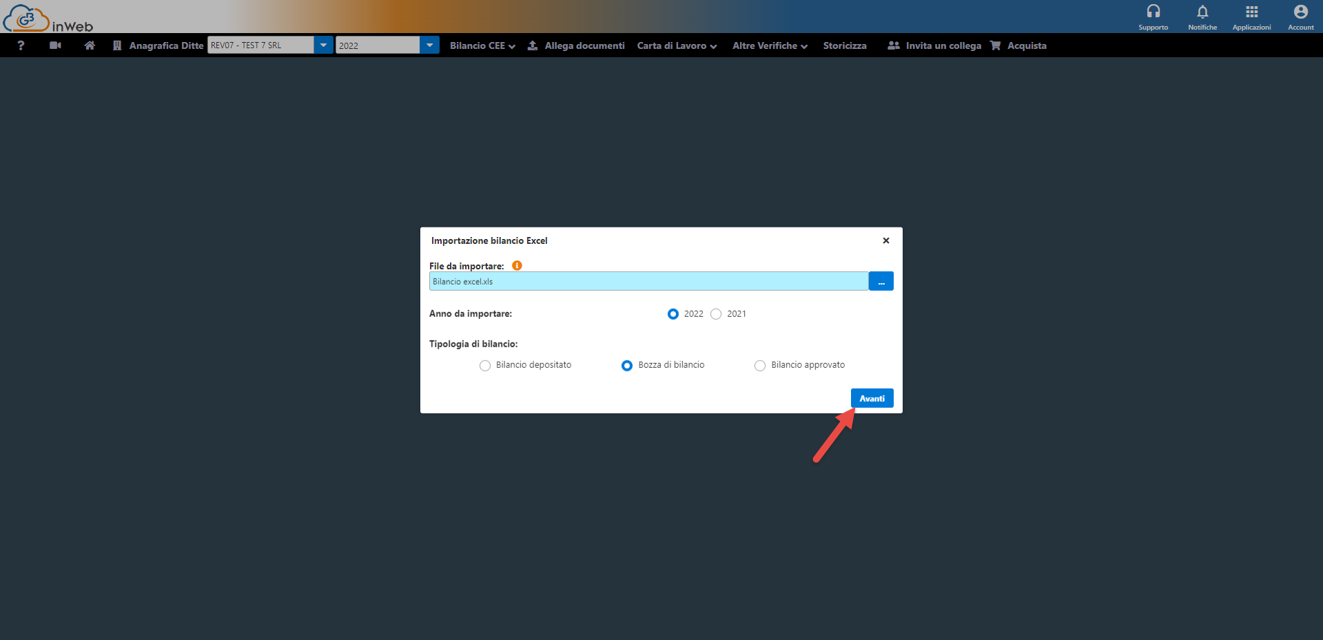The image size is (1323, 640).
Task: Click the orange info icon near File da importare
Action: (517, 265)
